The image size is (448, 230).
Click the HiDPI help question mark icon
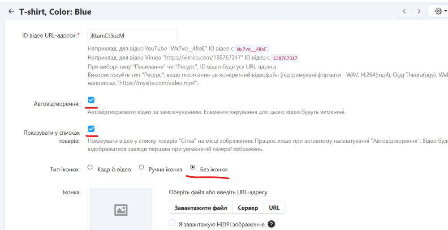pyautogui.click(x=271, y=224)
